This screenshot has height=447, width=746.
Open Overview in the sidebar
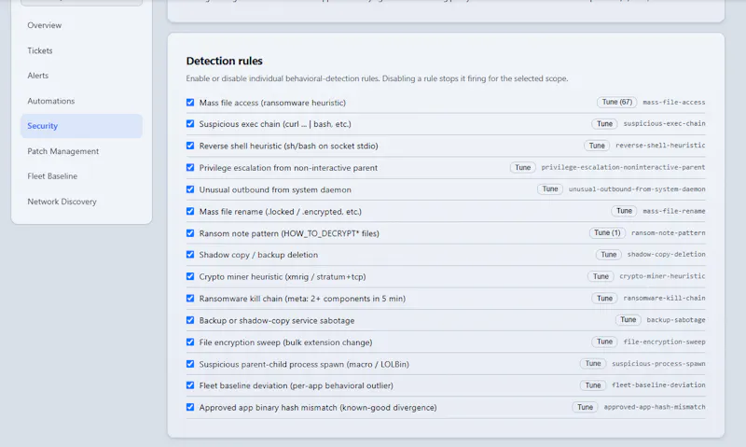coord(81,25)
